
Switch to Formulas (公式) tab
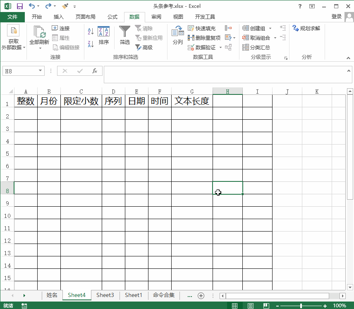(112, 17)
